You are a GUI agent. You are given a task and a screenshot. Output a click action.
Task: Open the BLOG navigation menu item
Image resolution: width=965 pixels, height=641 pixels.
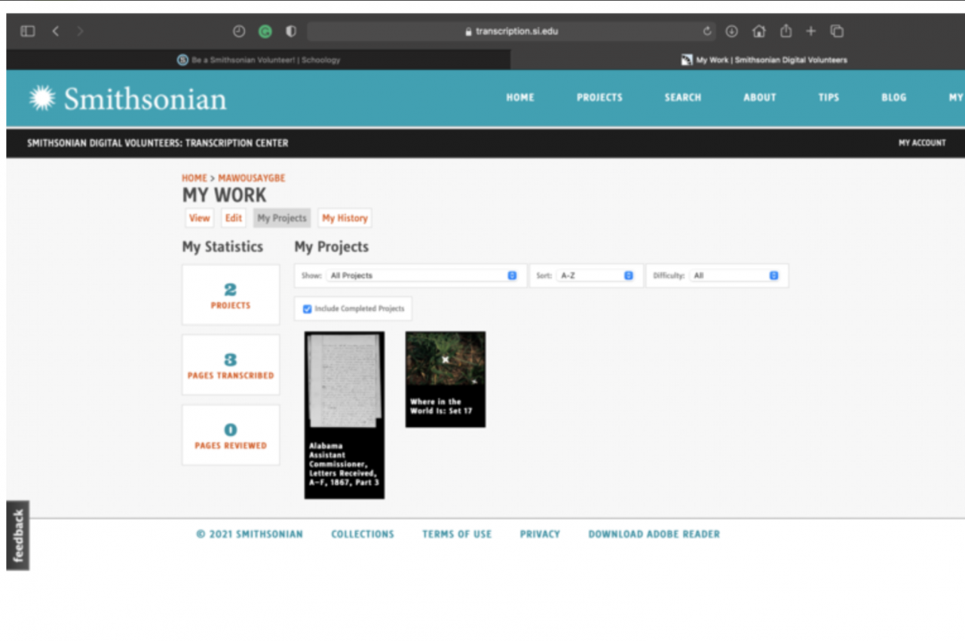point(893,97)
